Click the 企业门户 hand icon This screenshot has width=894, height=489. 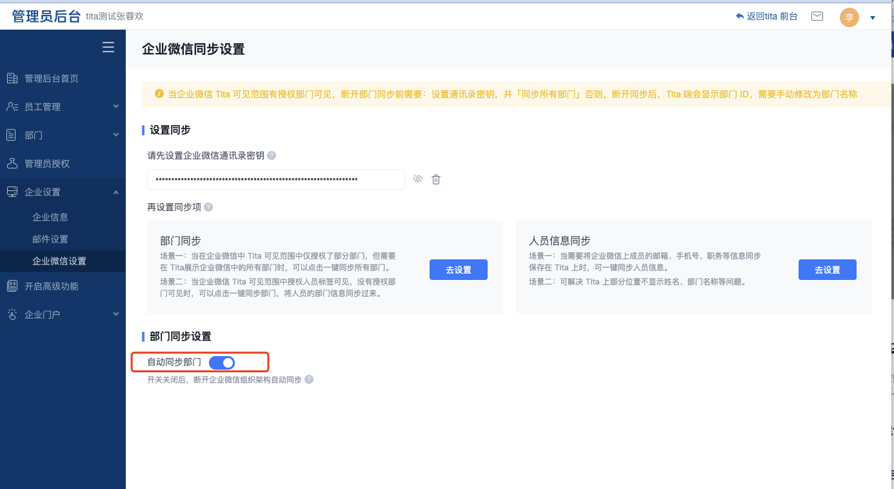click(12, 314)
